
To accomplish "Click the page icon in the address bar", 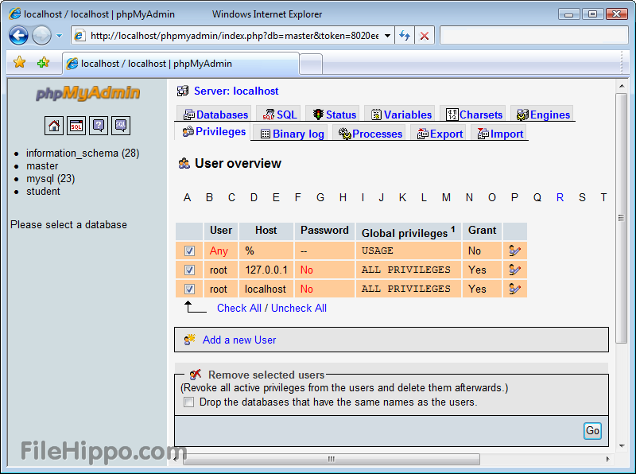I will click(x=79, y=36).
